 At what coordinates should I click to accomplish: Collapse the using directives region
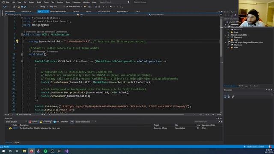click(22, 18)
